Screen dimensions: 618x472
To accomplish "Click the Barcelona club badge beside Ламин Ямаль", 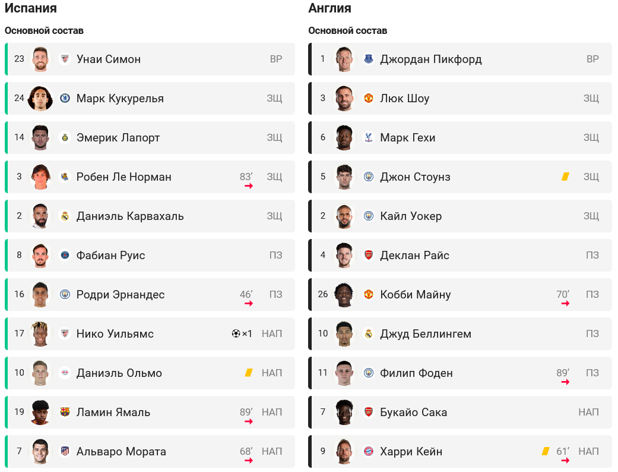I will tap(65, 412).
